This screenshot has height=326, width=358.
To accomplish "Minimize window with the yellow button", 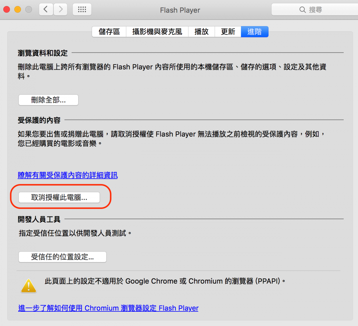I will pos(18,10).
